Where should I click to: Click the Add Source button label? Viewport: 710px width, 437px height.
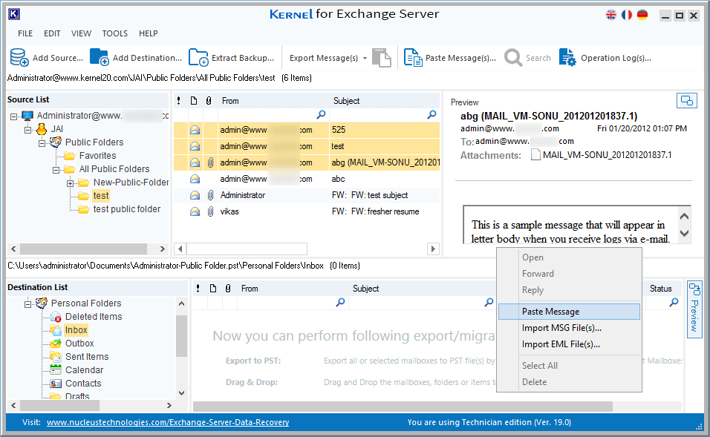coord(57,58)
